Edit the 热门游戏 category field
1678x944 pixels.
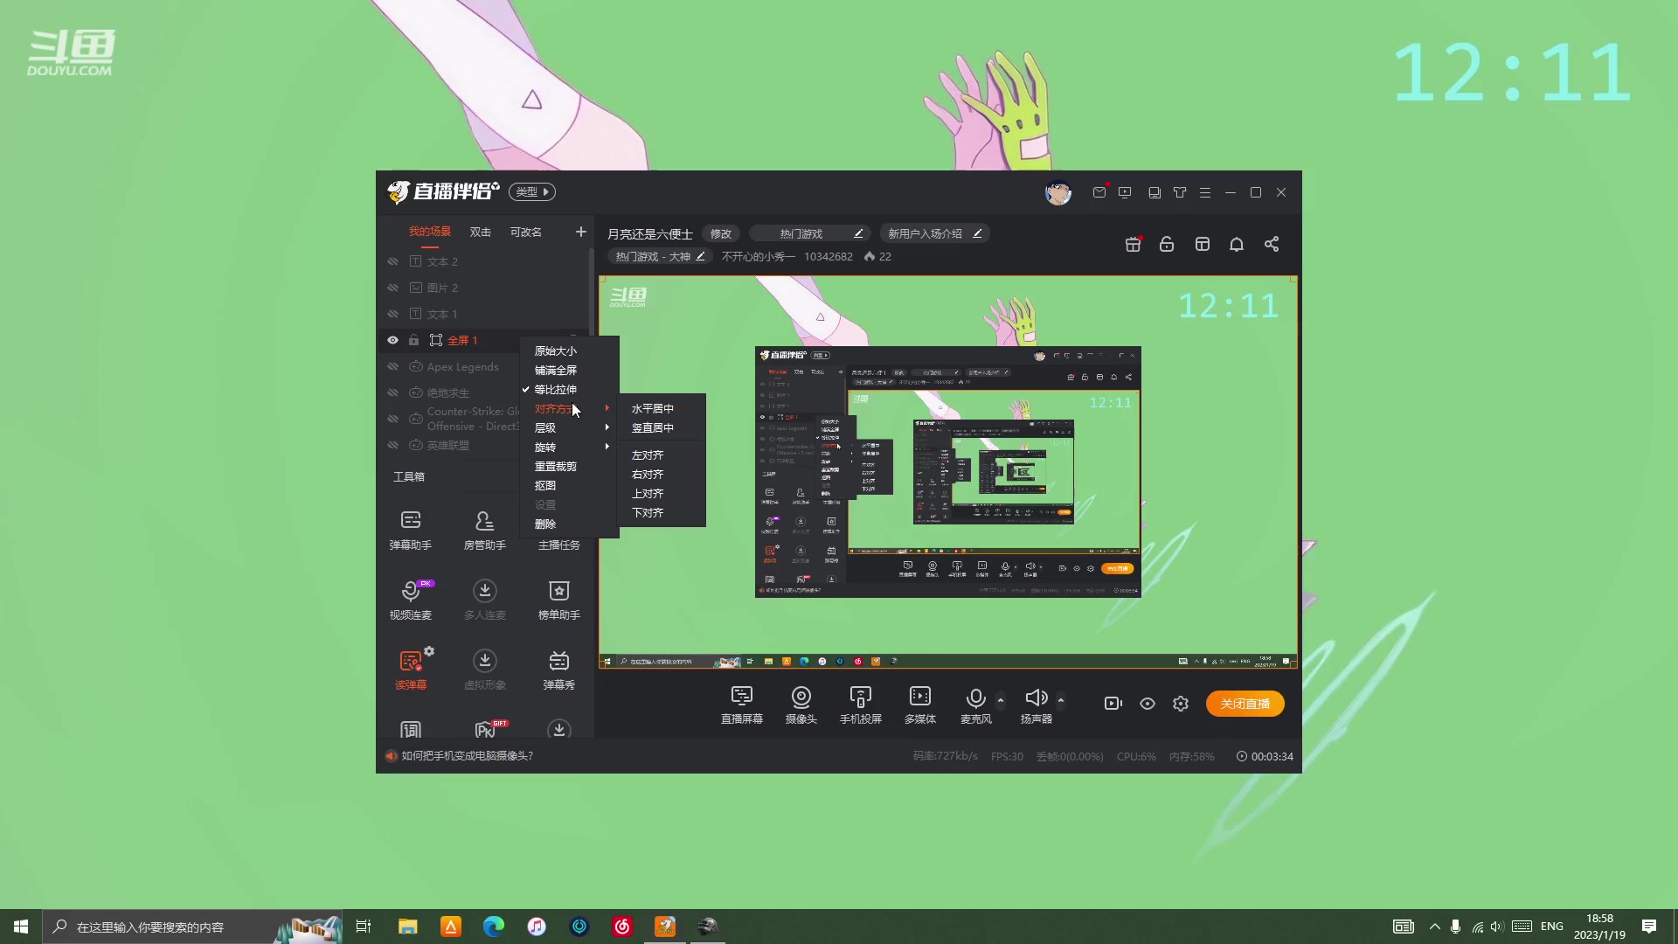coord(810,233)
